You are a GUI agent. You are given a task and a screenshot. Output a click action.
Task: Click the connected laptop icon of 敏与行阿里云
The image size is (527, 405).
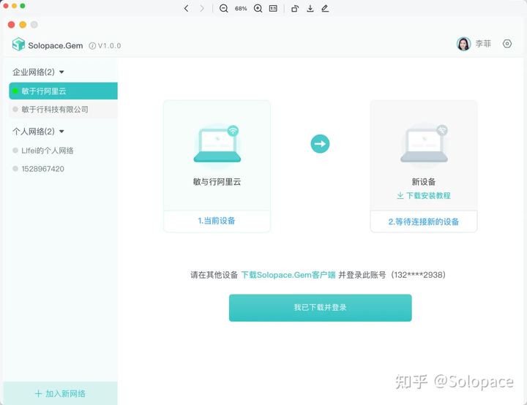point(217,145)
